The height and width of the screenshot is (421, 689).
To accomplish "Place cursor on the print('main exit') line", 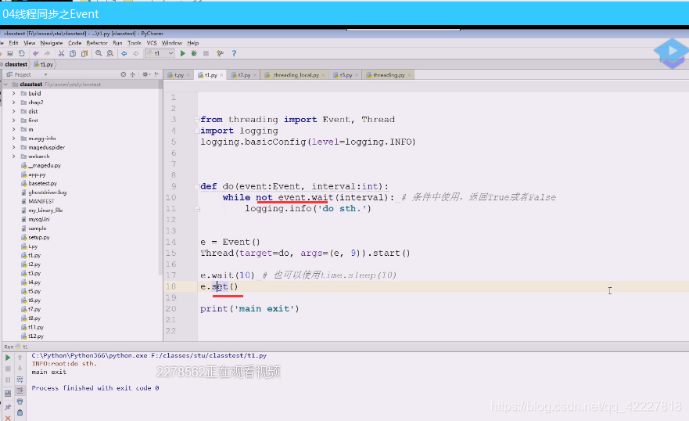I will [x=249, y=308].
